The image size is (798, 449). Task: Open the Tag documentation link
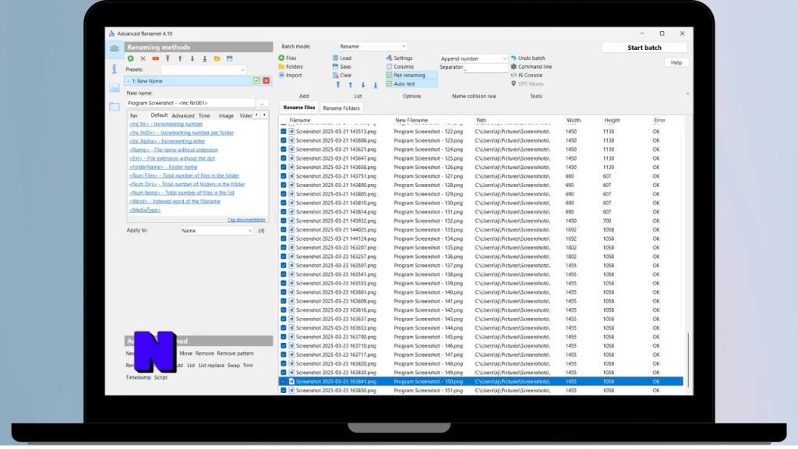coord(246,220)
